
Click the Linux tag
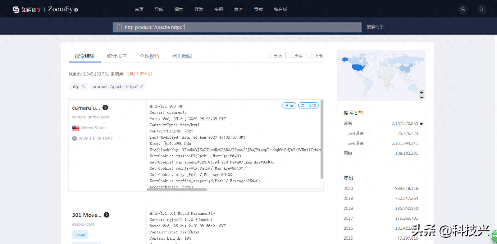coord(80,235)
